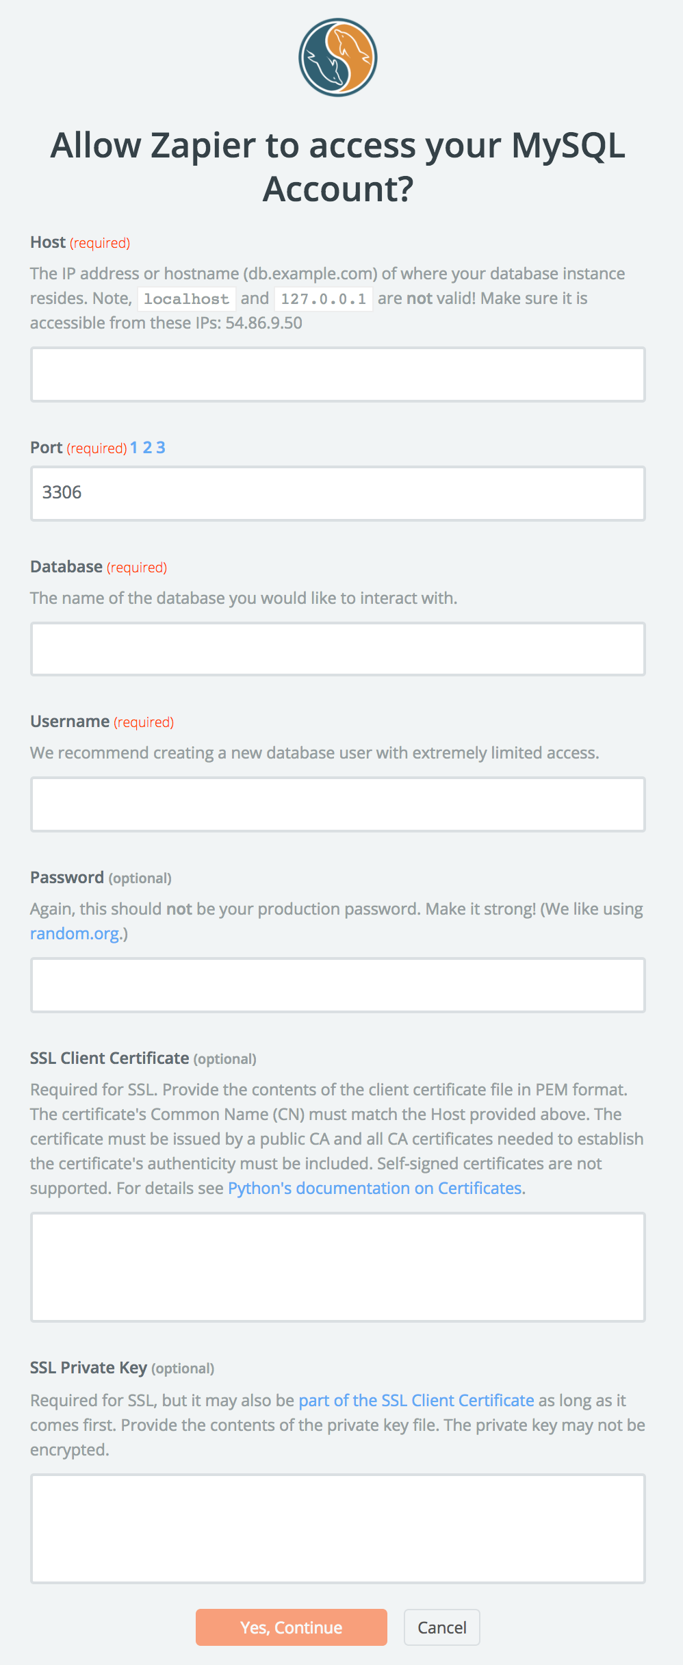
Task: Click into the Username text box
Action: pyautogui.click(x=338, y=804)
